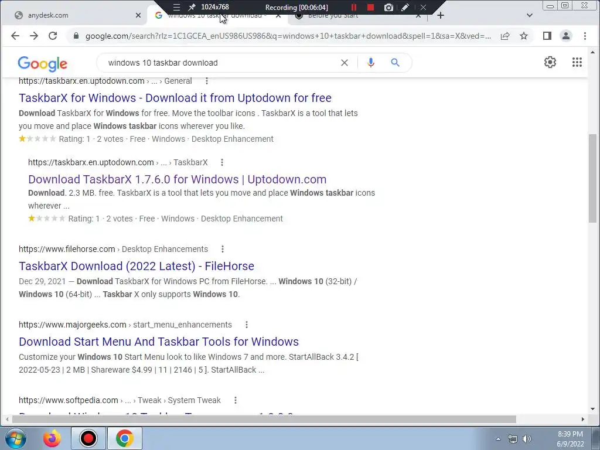Click the scroll down arrow
The width and height of the screenshot is (600, 450).
point(592,408)
